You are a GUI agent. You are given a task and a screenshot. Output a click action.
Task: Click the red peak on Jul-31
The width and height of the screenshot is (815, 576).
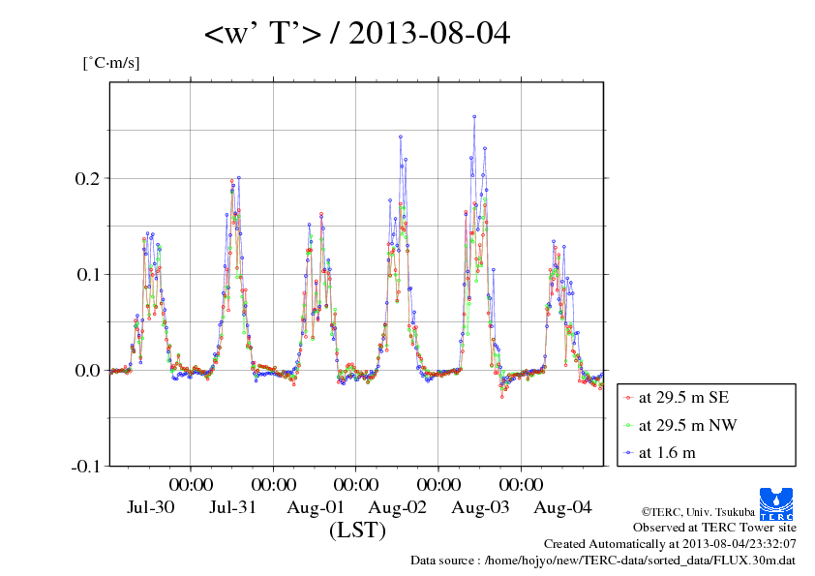(x=231, y=181)
